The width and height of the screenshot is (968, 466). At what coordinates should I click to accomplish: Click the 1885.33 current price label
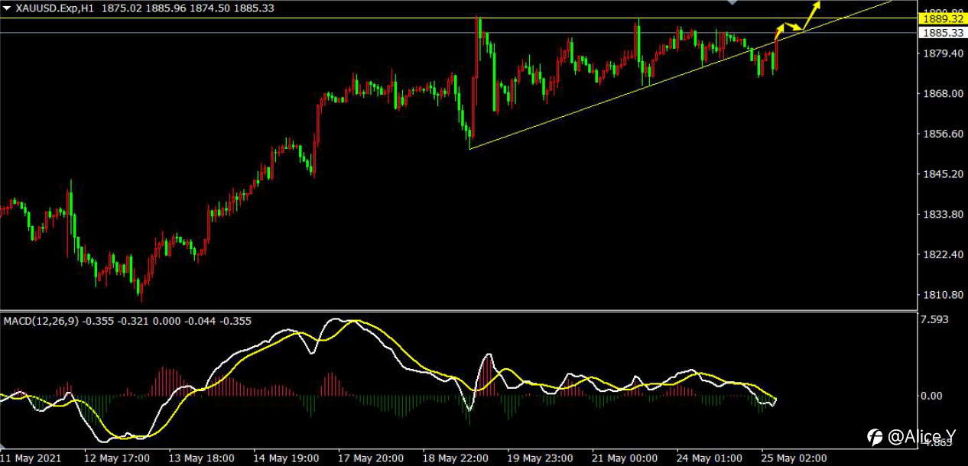(x=942, y=33)
